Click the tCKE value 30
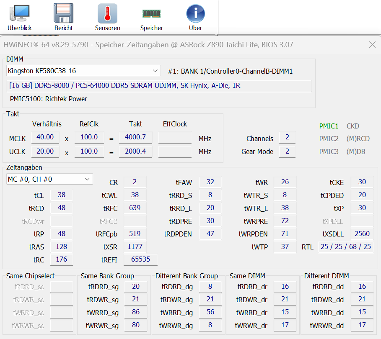The width and height of the screenshot is (381, 339). (x=362, y=182)
